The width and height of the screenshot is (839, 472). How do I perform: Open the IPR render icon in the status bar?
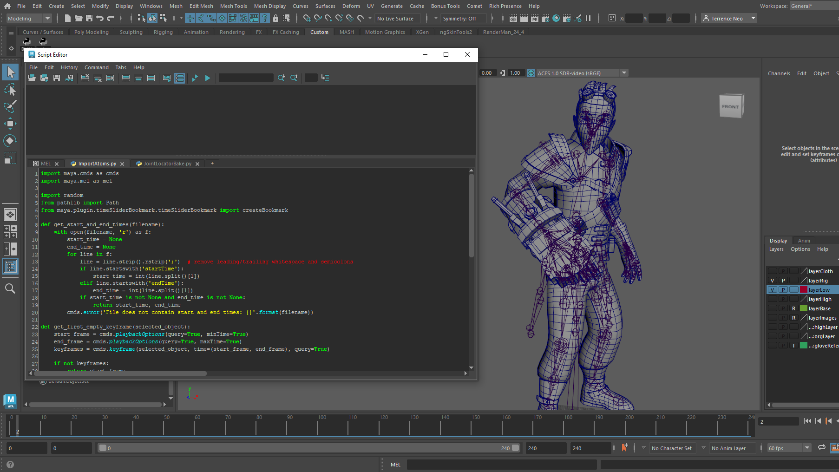point(535,18)
